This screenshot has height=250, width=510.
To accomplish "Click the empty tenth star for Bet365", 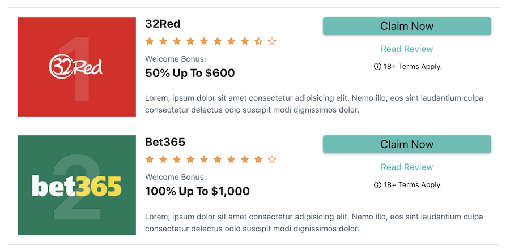I will point(272,160).
